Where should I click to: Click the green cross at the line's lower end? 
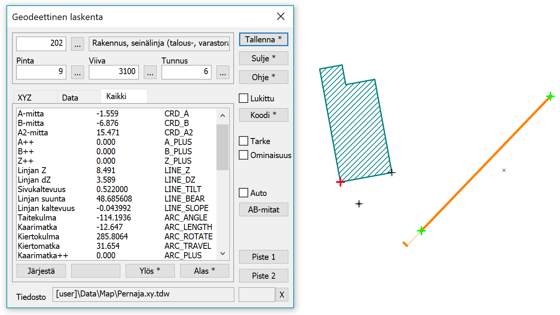pyautogui.click(x=421, y=230)
